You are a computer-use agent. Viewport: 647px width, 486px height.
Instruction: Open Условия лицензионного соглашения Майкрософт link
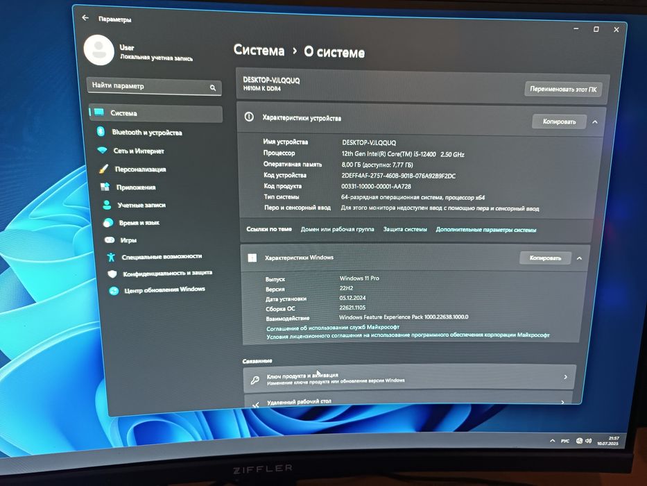pos(408,335)
